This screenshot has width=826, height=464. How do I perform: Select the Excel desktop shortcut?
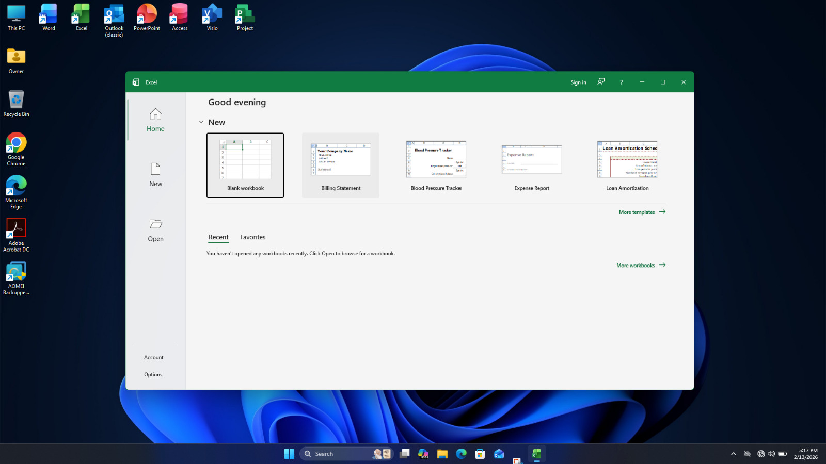pyautogui.click(x=82, y=18)
